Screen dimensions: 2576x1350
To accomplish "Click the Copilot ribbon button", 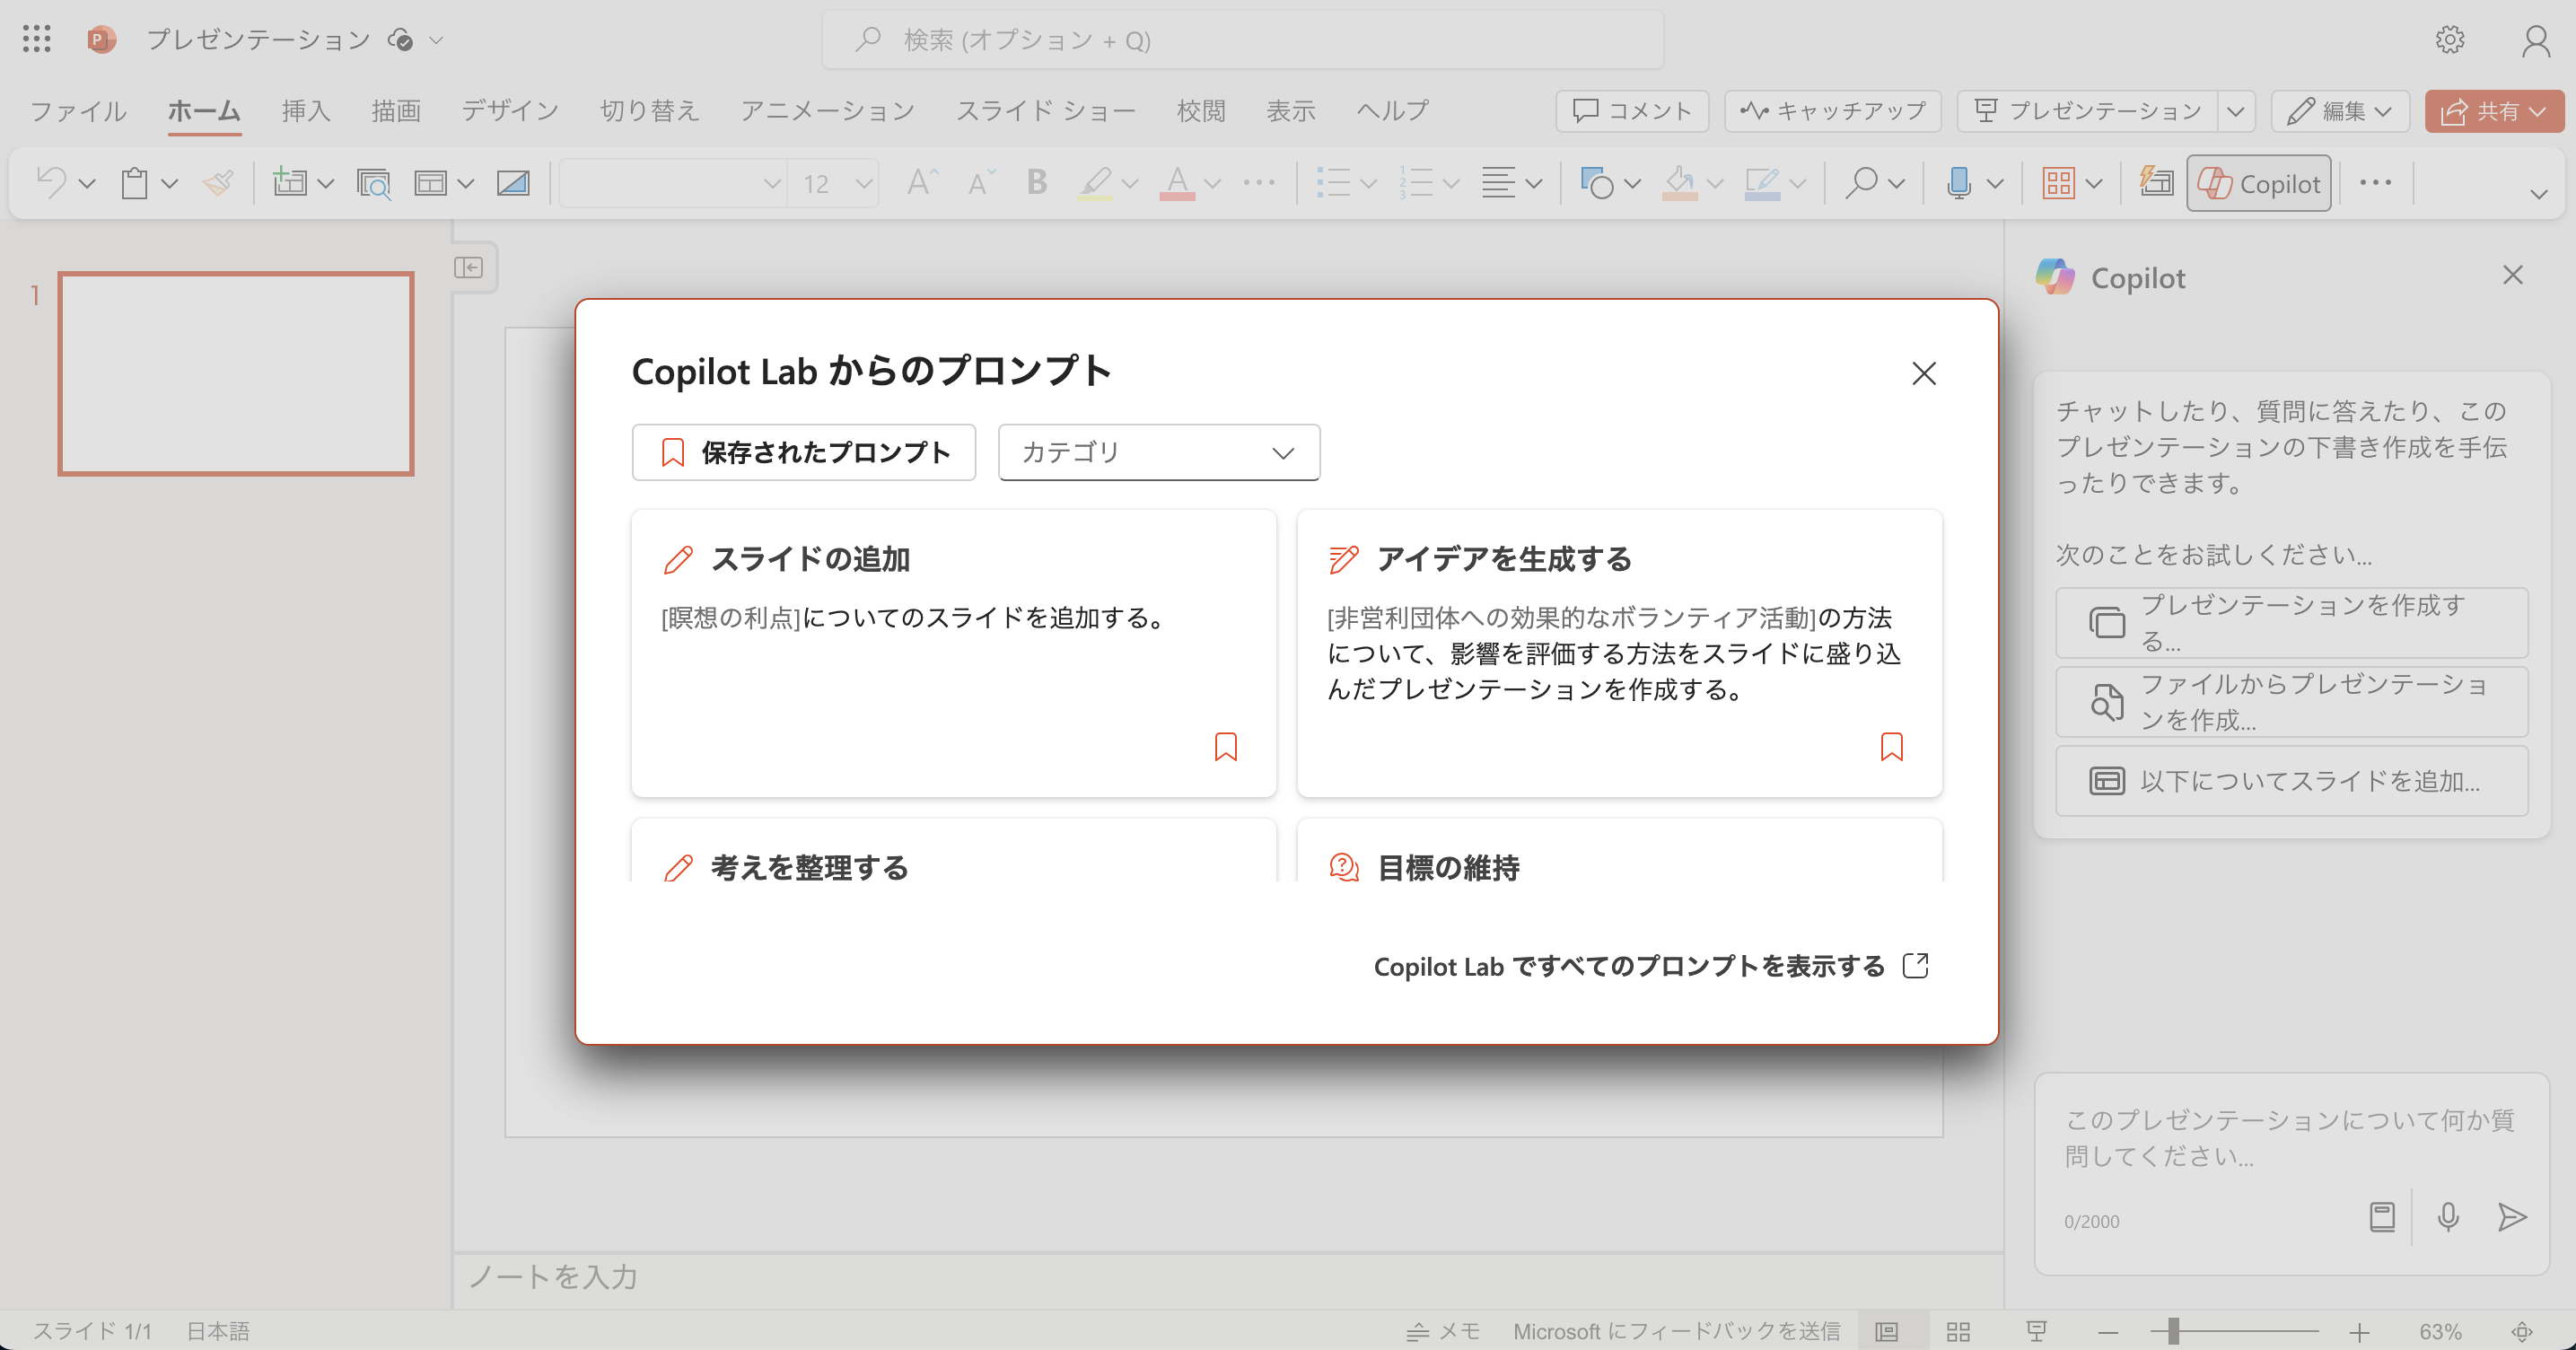I will pyautogui.click(x=2258, y=183).
